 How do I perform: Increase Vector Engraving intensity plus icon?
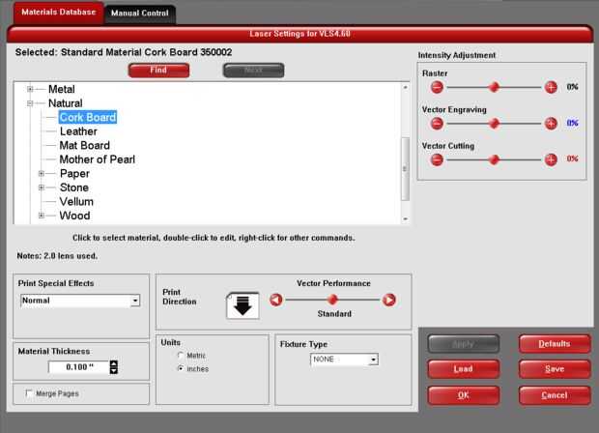pos(551,124)
